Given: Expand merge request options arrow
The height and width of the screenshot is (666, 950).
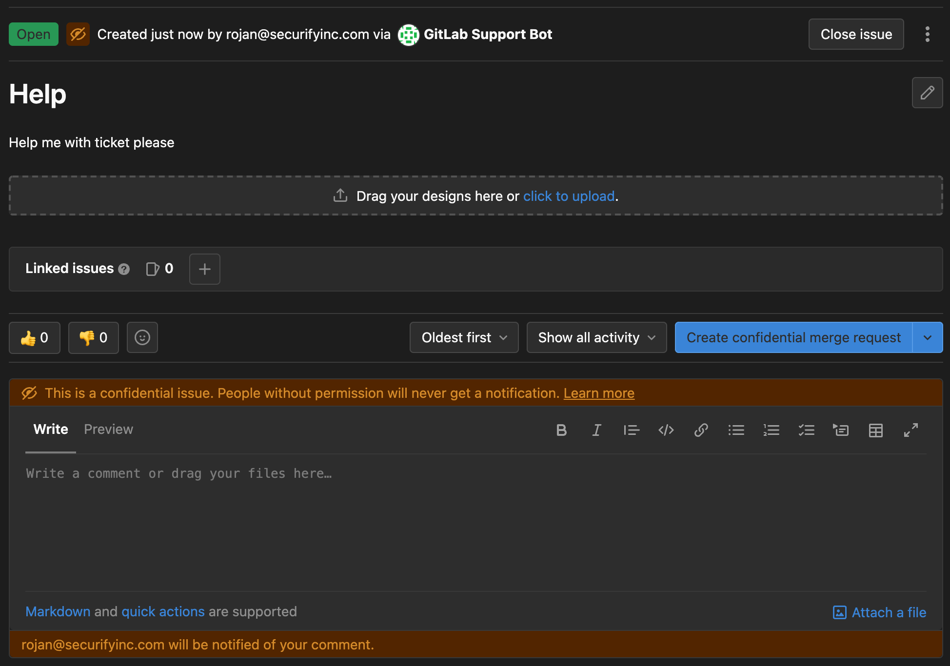Looking at the screenshot, I should [928, 337].
